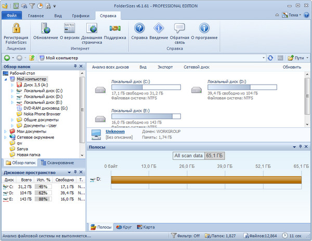Click the refresh icon beside address bar
The image size is (312, 241).
pos(270,58)
